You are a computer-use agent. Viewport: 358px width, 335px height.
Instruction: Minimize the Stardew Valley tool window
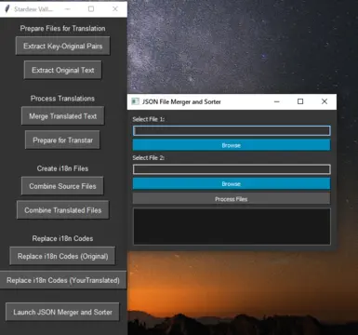coord(67,9)
